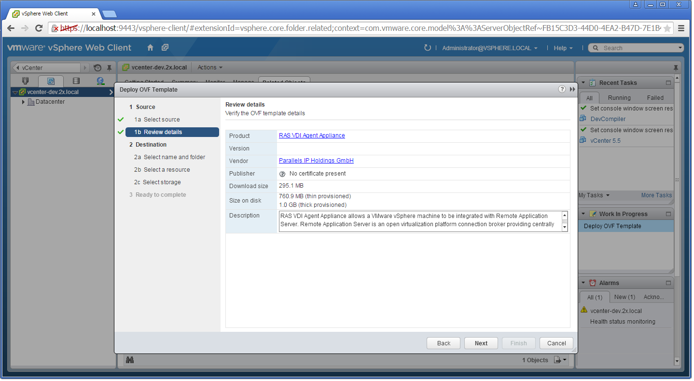Open the RAS VDI Agent Appliance link

[x=312, y=136]
